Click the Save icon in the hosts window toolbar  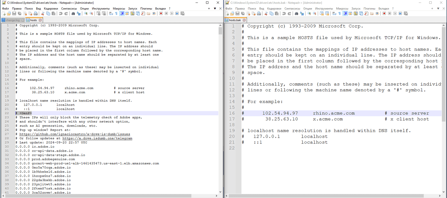(x=14, y=14)
